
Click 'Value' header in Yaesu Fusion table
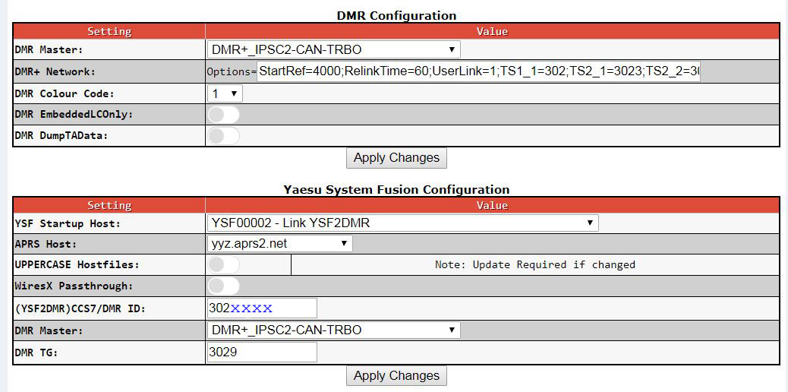492,205
